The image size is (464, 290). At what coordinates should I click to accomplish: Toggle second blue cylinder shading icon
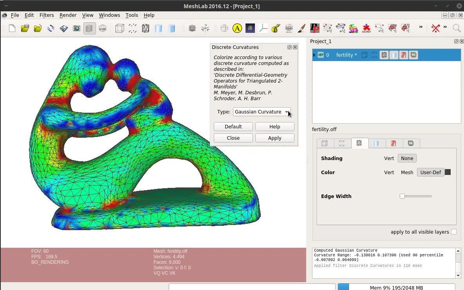click(172, 29)
